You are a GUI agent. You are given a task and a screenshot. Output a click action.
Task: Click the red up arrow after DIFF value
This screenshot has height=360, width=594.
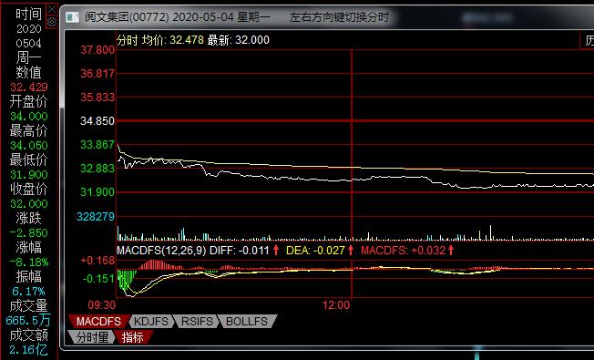click(x=276, y=250)
